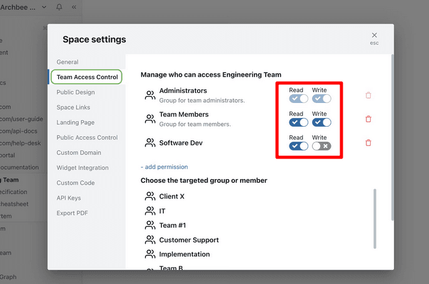Image resolution: width=429 pixels, height=284 pixels.
Task: Switch to the Custom Domain tab
Action: pos(79,153)
